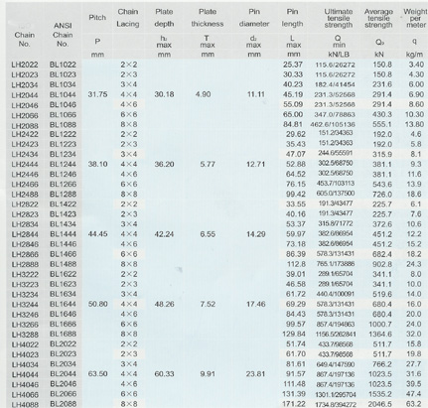This screenshot has height=408, width=428.
Task: Click the BL2044 ANSI chain number
Action: tap(63, 374)
